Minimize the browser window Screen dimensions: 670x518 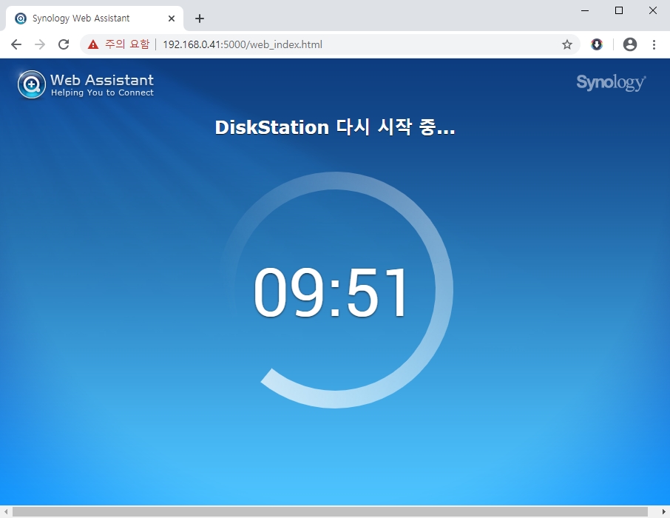pos(585,10)
